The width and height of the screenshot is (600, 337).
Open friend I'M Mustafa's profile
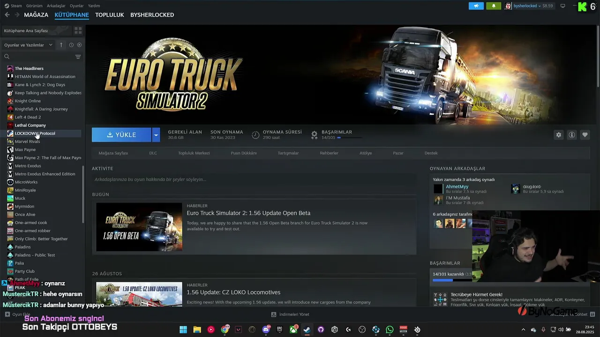(x=457, y=198)
